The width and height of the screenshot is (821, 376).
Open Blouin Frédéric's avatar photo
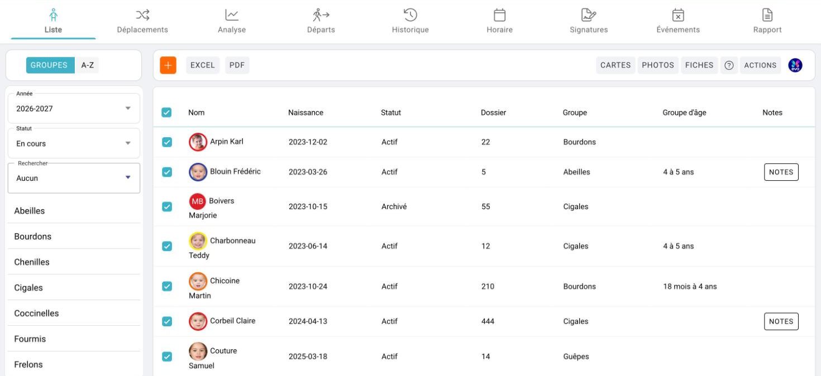coord(198,172)
